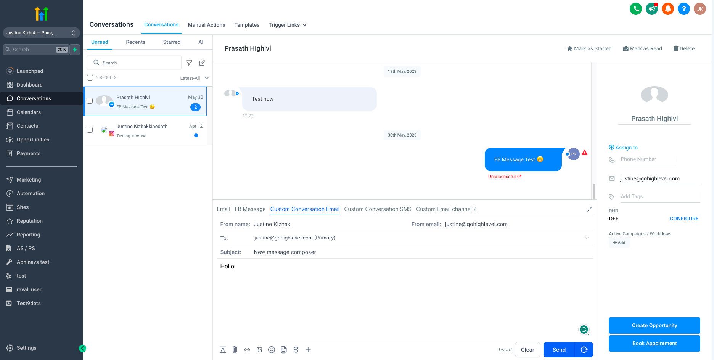
Task: Click the request payment dollar icon
Action: click(296, 350)
